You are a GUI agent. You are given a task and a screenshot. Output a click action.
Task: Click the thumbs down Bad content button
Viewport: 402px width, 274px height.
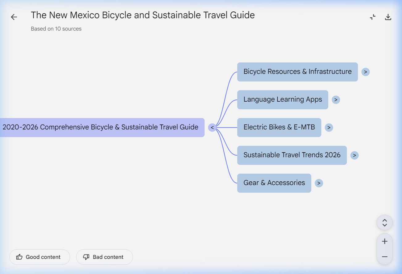[104, 257]
